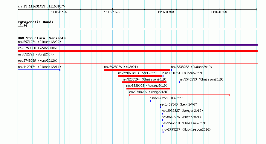Click the esv2759968 (Redon2006) label
The image size is (266, 144).
[x=38, y=48]
